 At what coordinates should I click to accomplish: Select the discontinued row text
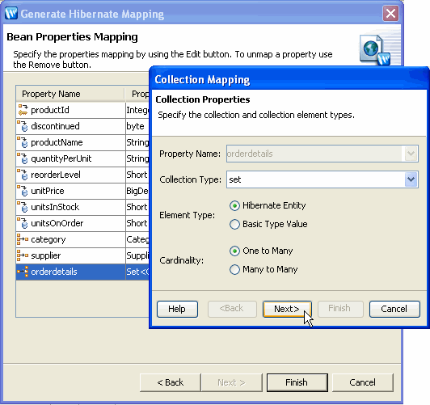click(55, 126)
